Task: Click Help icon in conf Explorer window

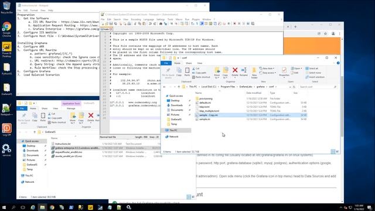Action: [338, 63]
